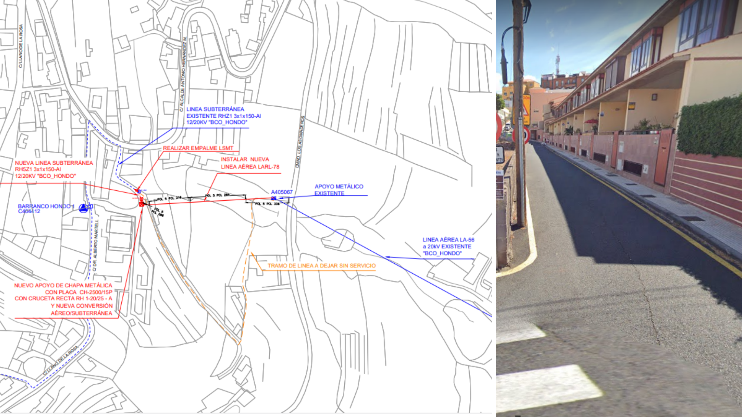Click the blue splice point marker on the underground line

click(139, 191)
